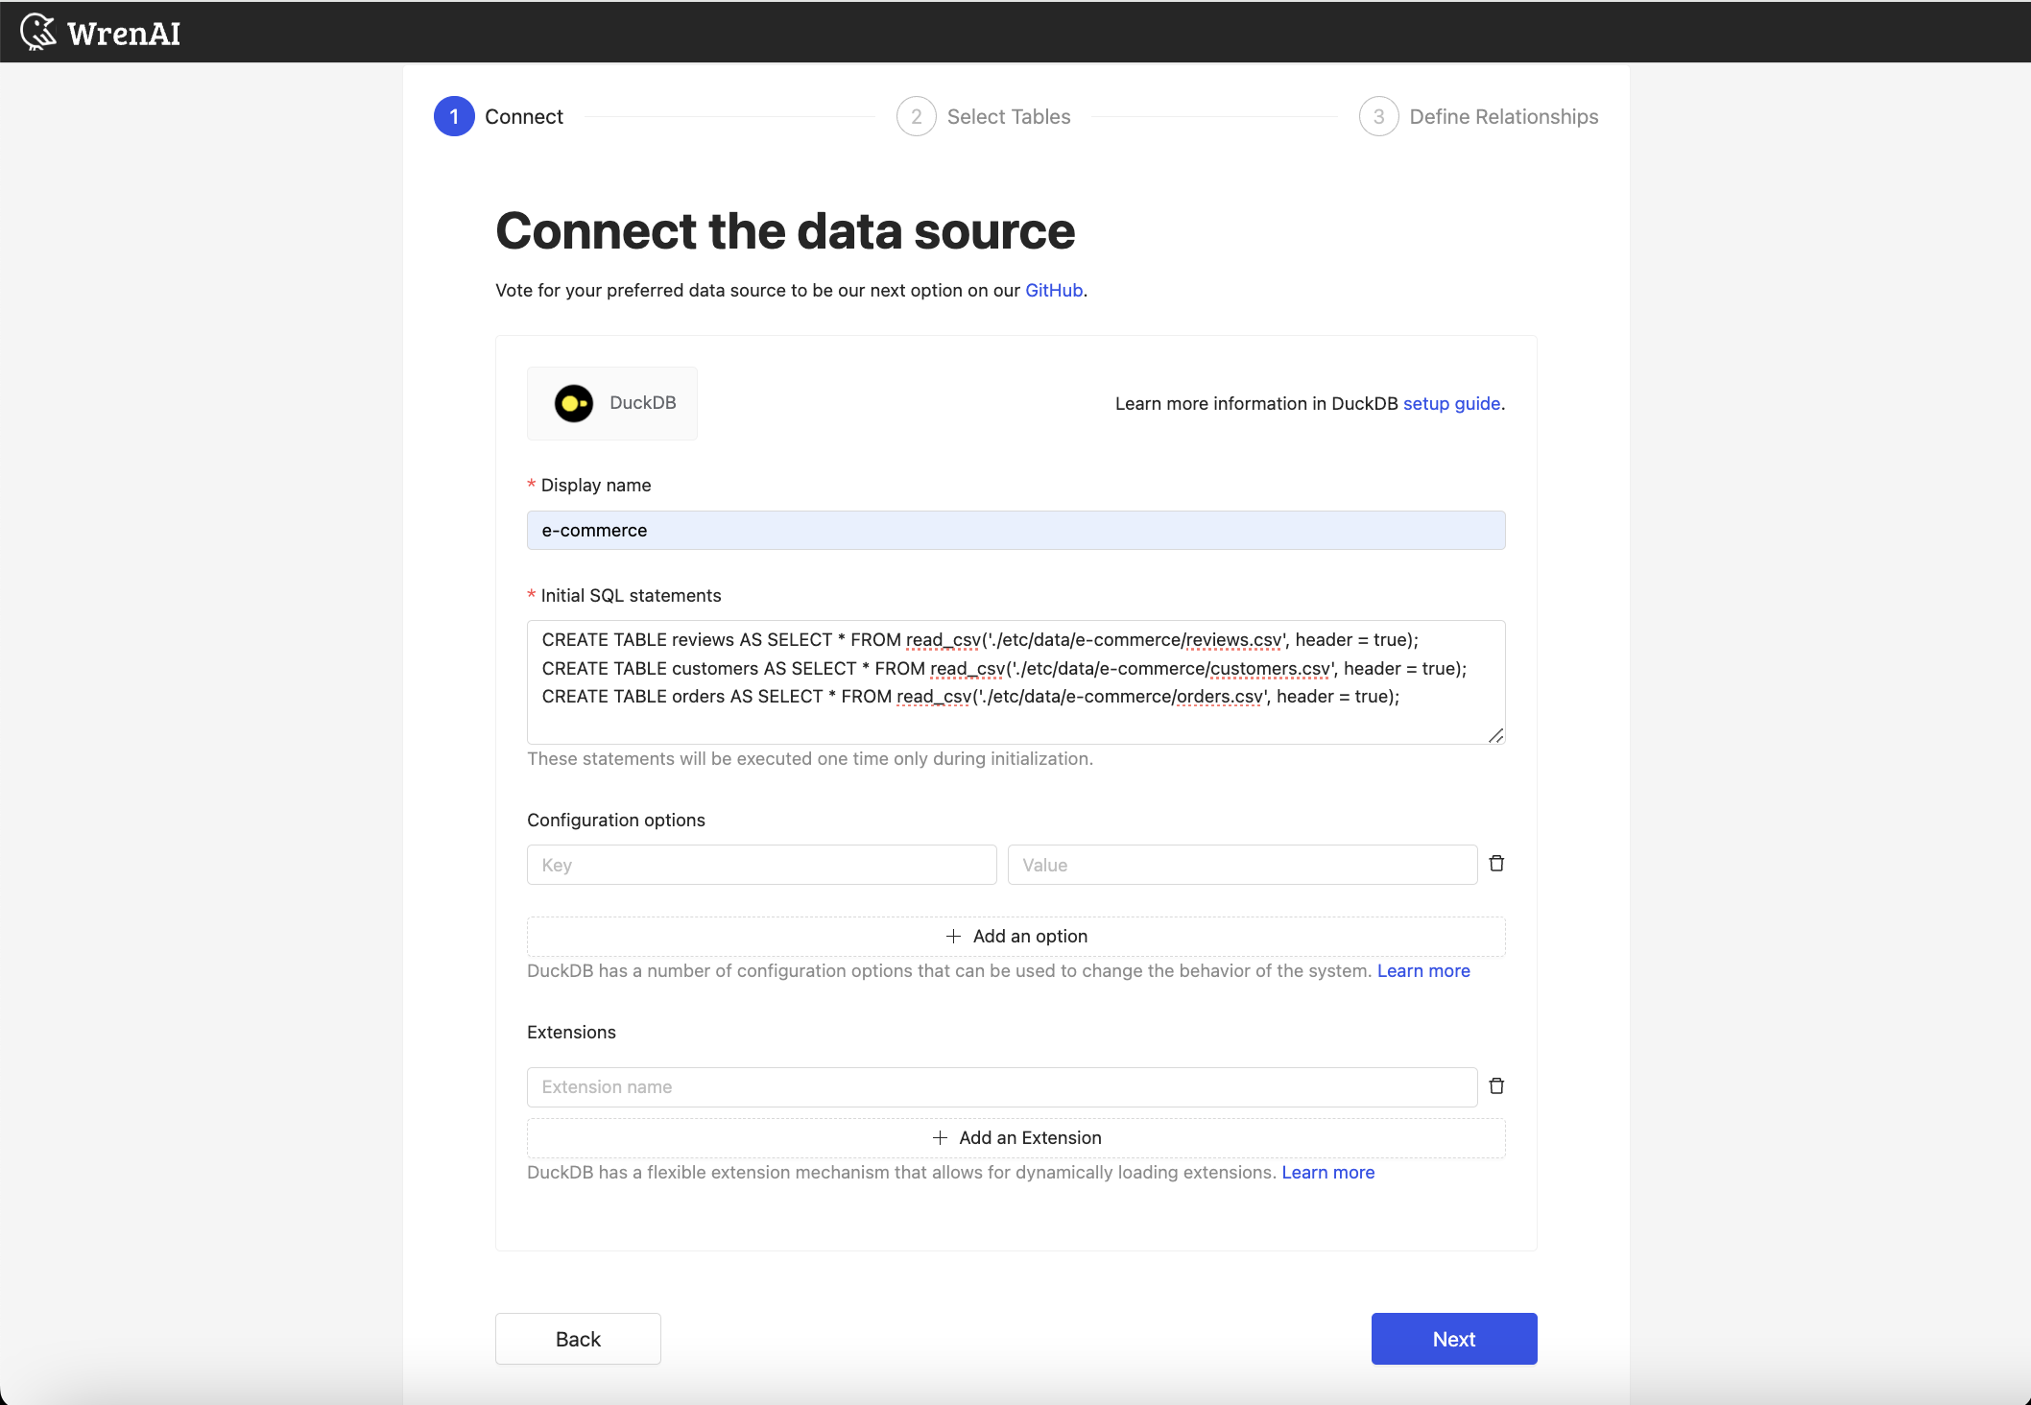Open the Connect step label
The image size is (2031, 1405).
524,116
